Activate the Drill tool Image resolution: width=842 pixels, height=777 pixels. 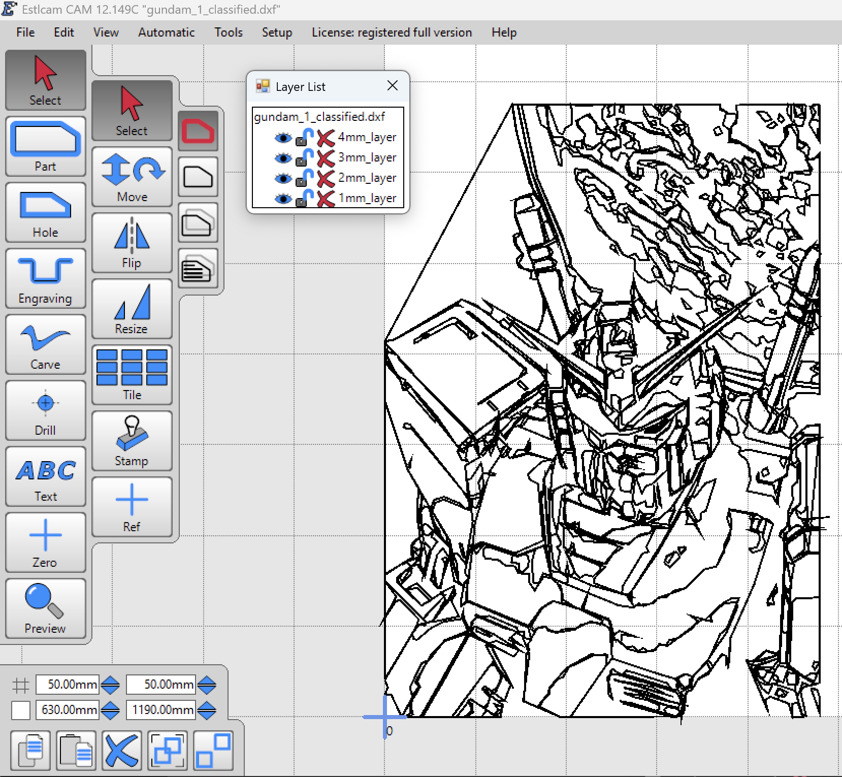coord(45,410)
